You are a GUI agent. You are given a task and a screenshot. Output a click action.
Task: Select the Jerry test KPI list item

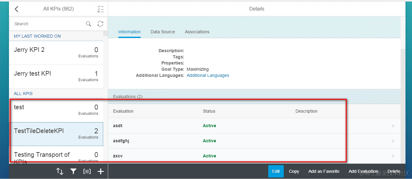click(x=56, y=77)
